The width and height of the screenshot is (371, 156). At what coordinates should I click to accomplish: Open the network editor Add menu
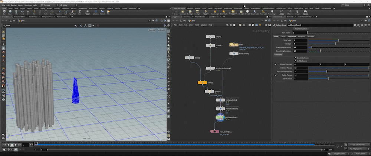coord(175,25)
